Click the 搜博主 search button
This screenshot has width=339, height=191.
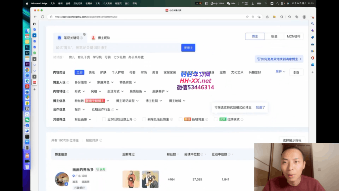(x=188, y=48)
